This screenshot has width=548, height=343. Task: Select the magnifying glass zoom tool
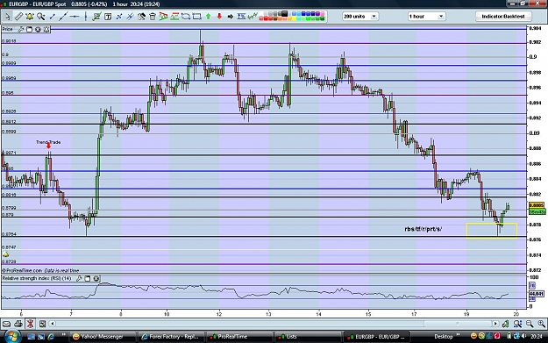click(x=41, y=16)
